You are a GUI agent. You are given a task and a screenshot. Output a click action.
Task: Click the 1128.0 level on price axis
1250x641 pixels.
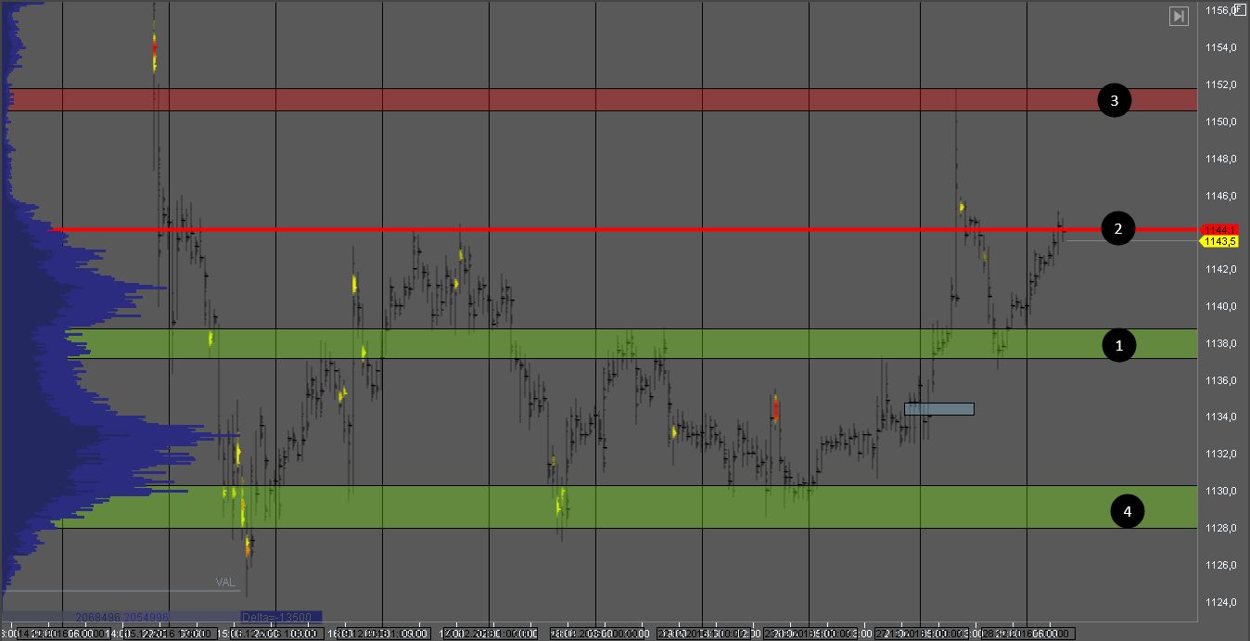click(x=1220, y=528)
